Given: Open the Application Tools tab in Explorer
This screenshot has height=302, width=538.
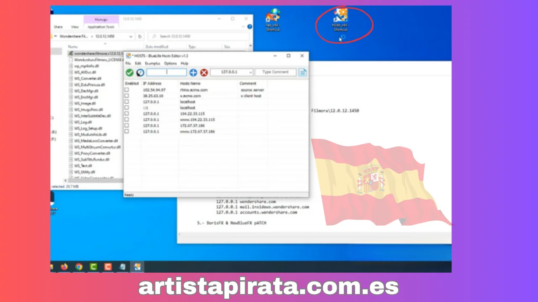Looking at the screenshot, I should 101,27.
